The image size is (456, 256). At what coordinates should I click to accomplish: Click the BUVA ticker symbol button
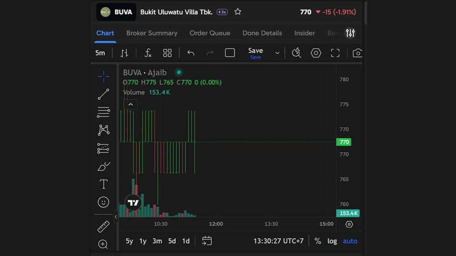point(116,12)
